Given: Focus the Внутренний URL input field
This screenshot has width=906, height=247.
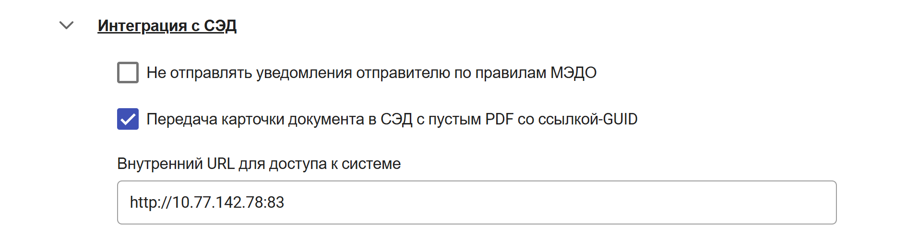Looking at the screenshot, I should coord(476,202).
